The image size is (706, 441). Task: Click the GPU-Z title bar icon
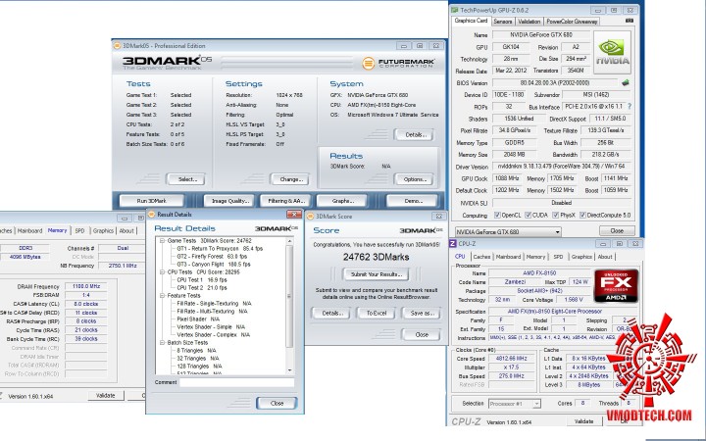pyautogui.click(x=455, y=10)
